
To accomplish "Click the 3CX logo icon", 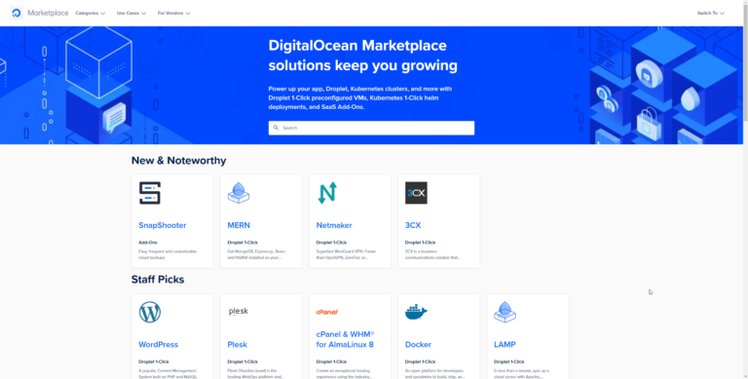I will pos(416,193).
